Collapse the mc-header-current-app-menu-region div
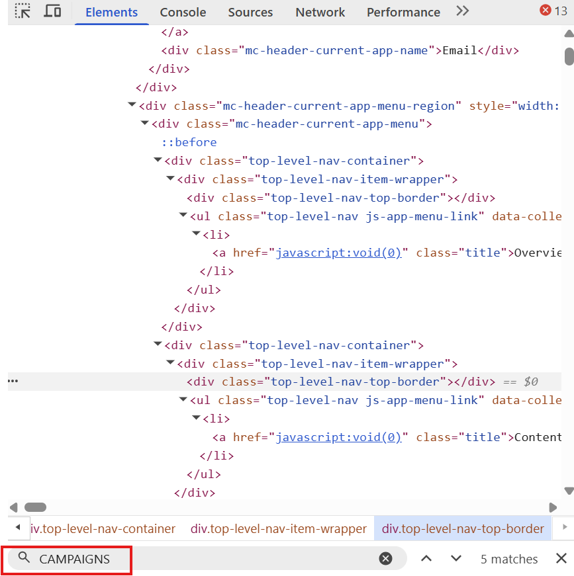This screenshot has width=574, height=576. click(132, 104)
